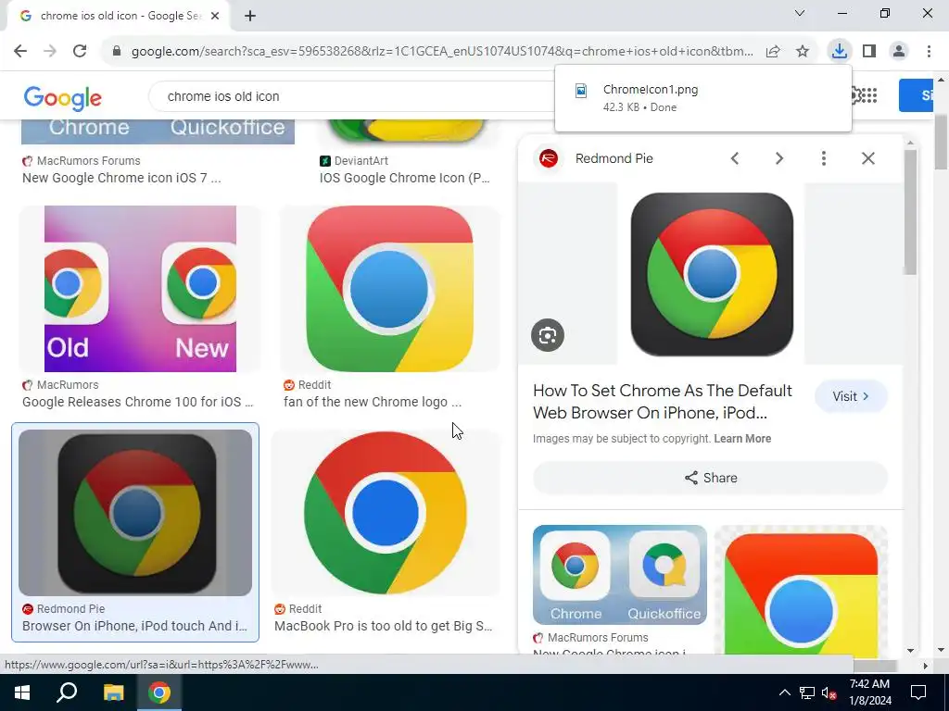This screenshot has height=711, width=949.
Task: Show previous image in preview panel
Action: tap(735, 158)
